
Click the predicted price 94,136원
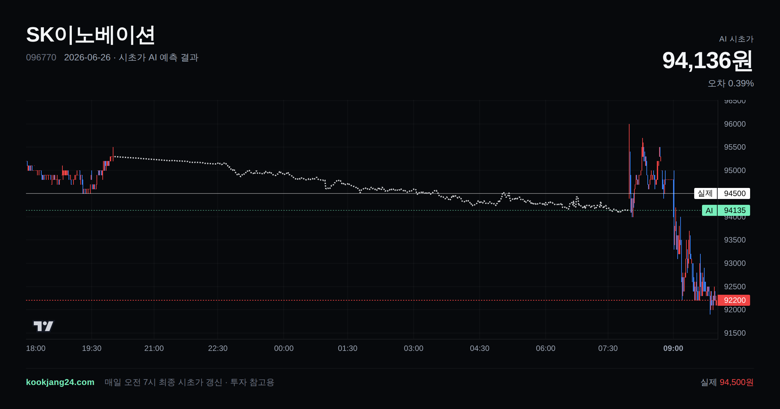[x=708, y=61]
